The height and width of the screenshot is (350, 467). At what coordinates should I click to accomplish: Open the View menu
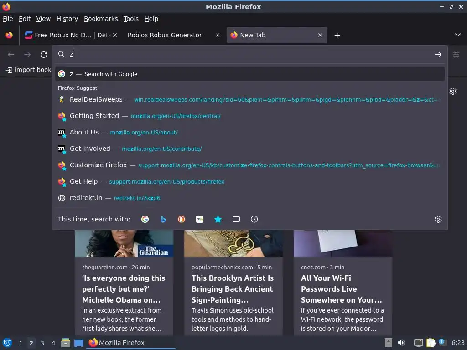coord(43,19)
